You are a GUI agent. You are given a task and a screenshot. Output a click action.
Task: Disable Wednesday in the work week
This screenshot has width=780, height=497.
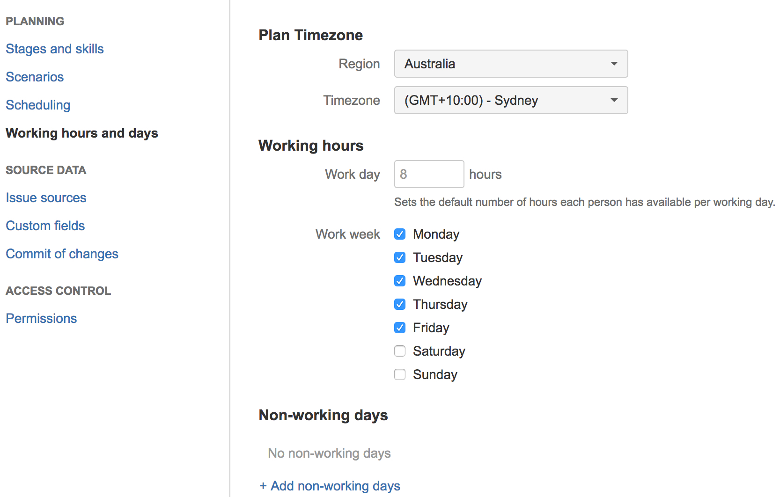(x=400, y=281)
